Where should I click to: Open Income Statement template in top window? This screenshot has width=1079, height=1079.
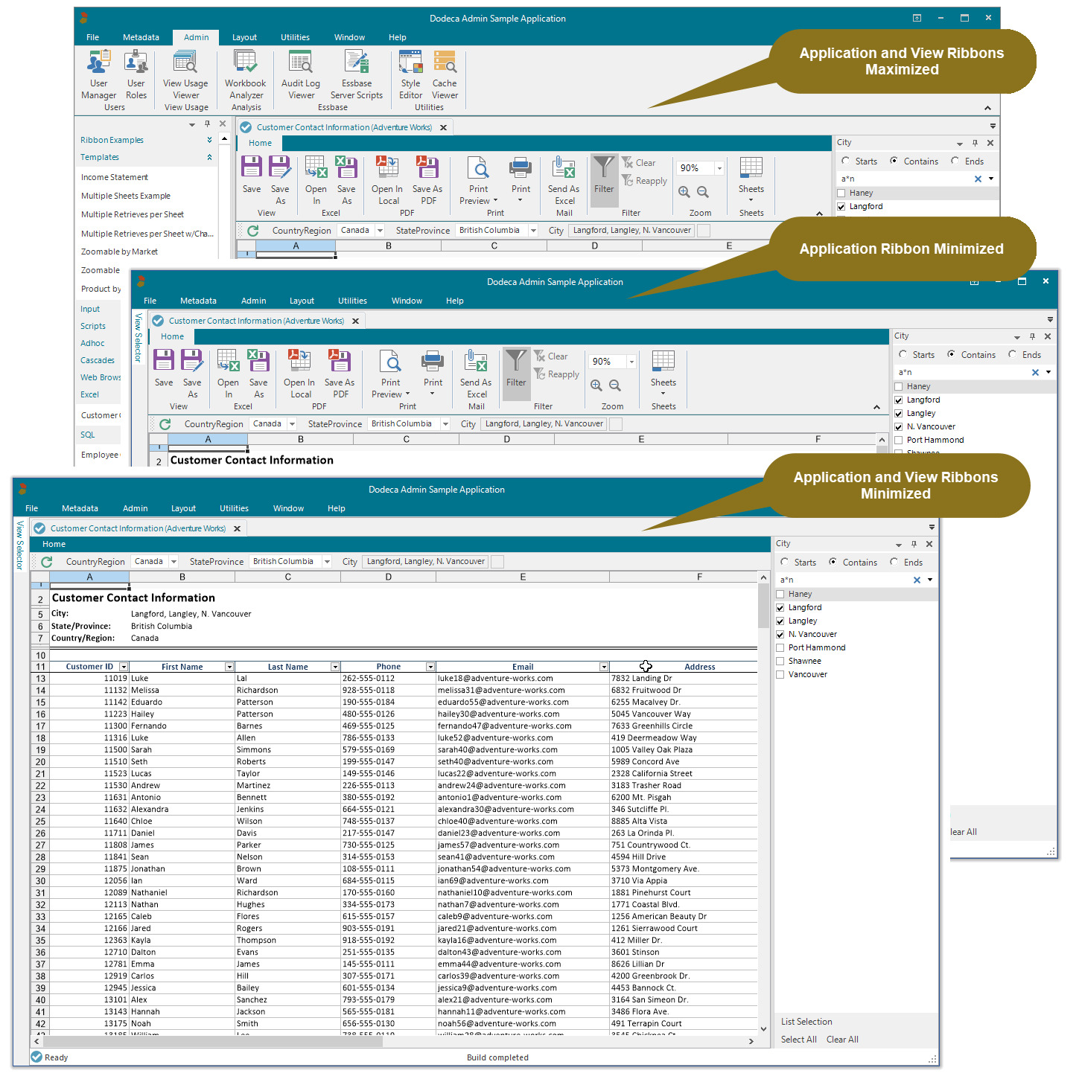click(115, 177)
